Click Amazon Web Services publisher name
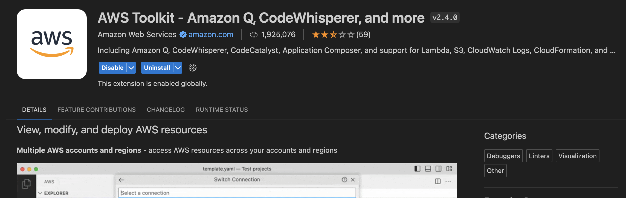The image size is (626, 198). tap(137, 35)
